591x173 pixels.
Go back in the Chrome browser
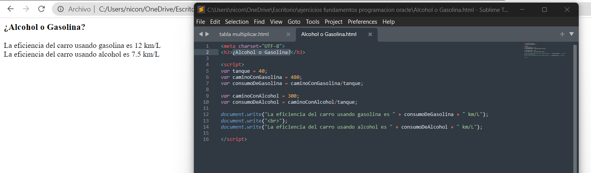click(10, 9)
